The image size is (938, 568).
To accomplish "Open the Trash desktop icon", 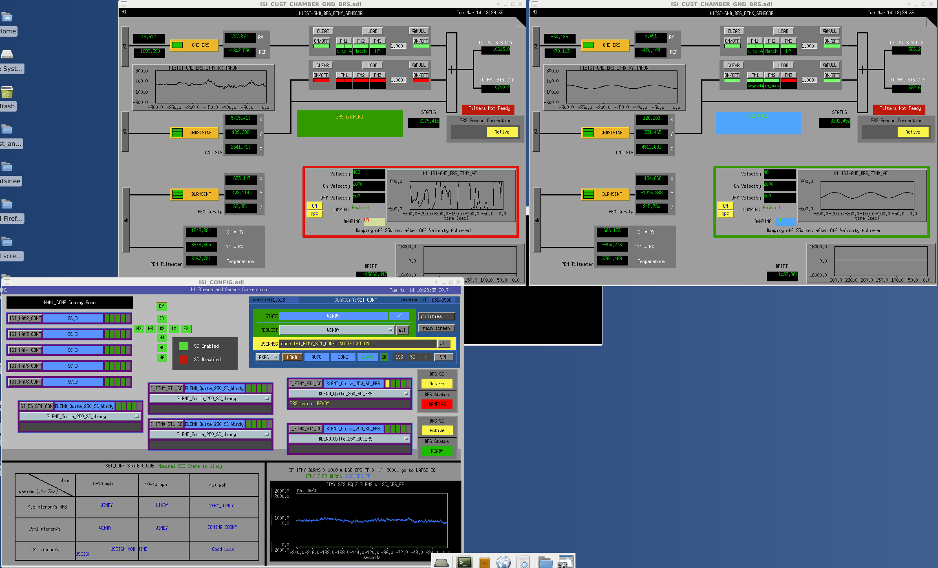I will 7,92.
